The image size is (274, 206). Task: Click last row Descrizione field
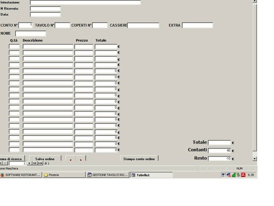click(48, 150)
